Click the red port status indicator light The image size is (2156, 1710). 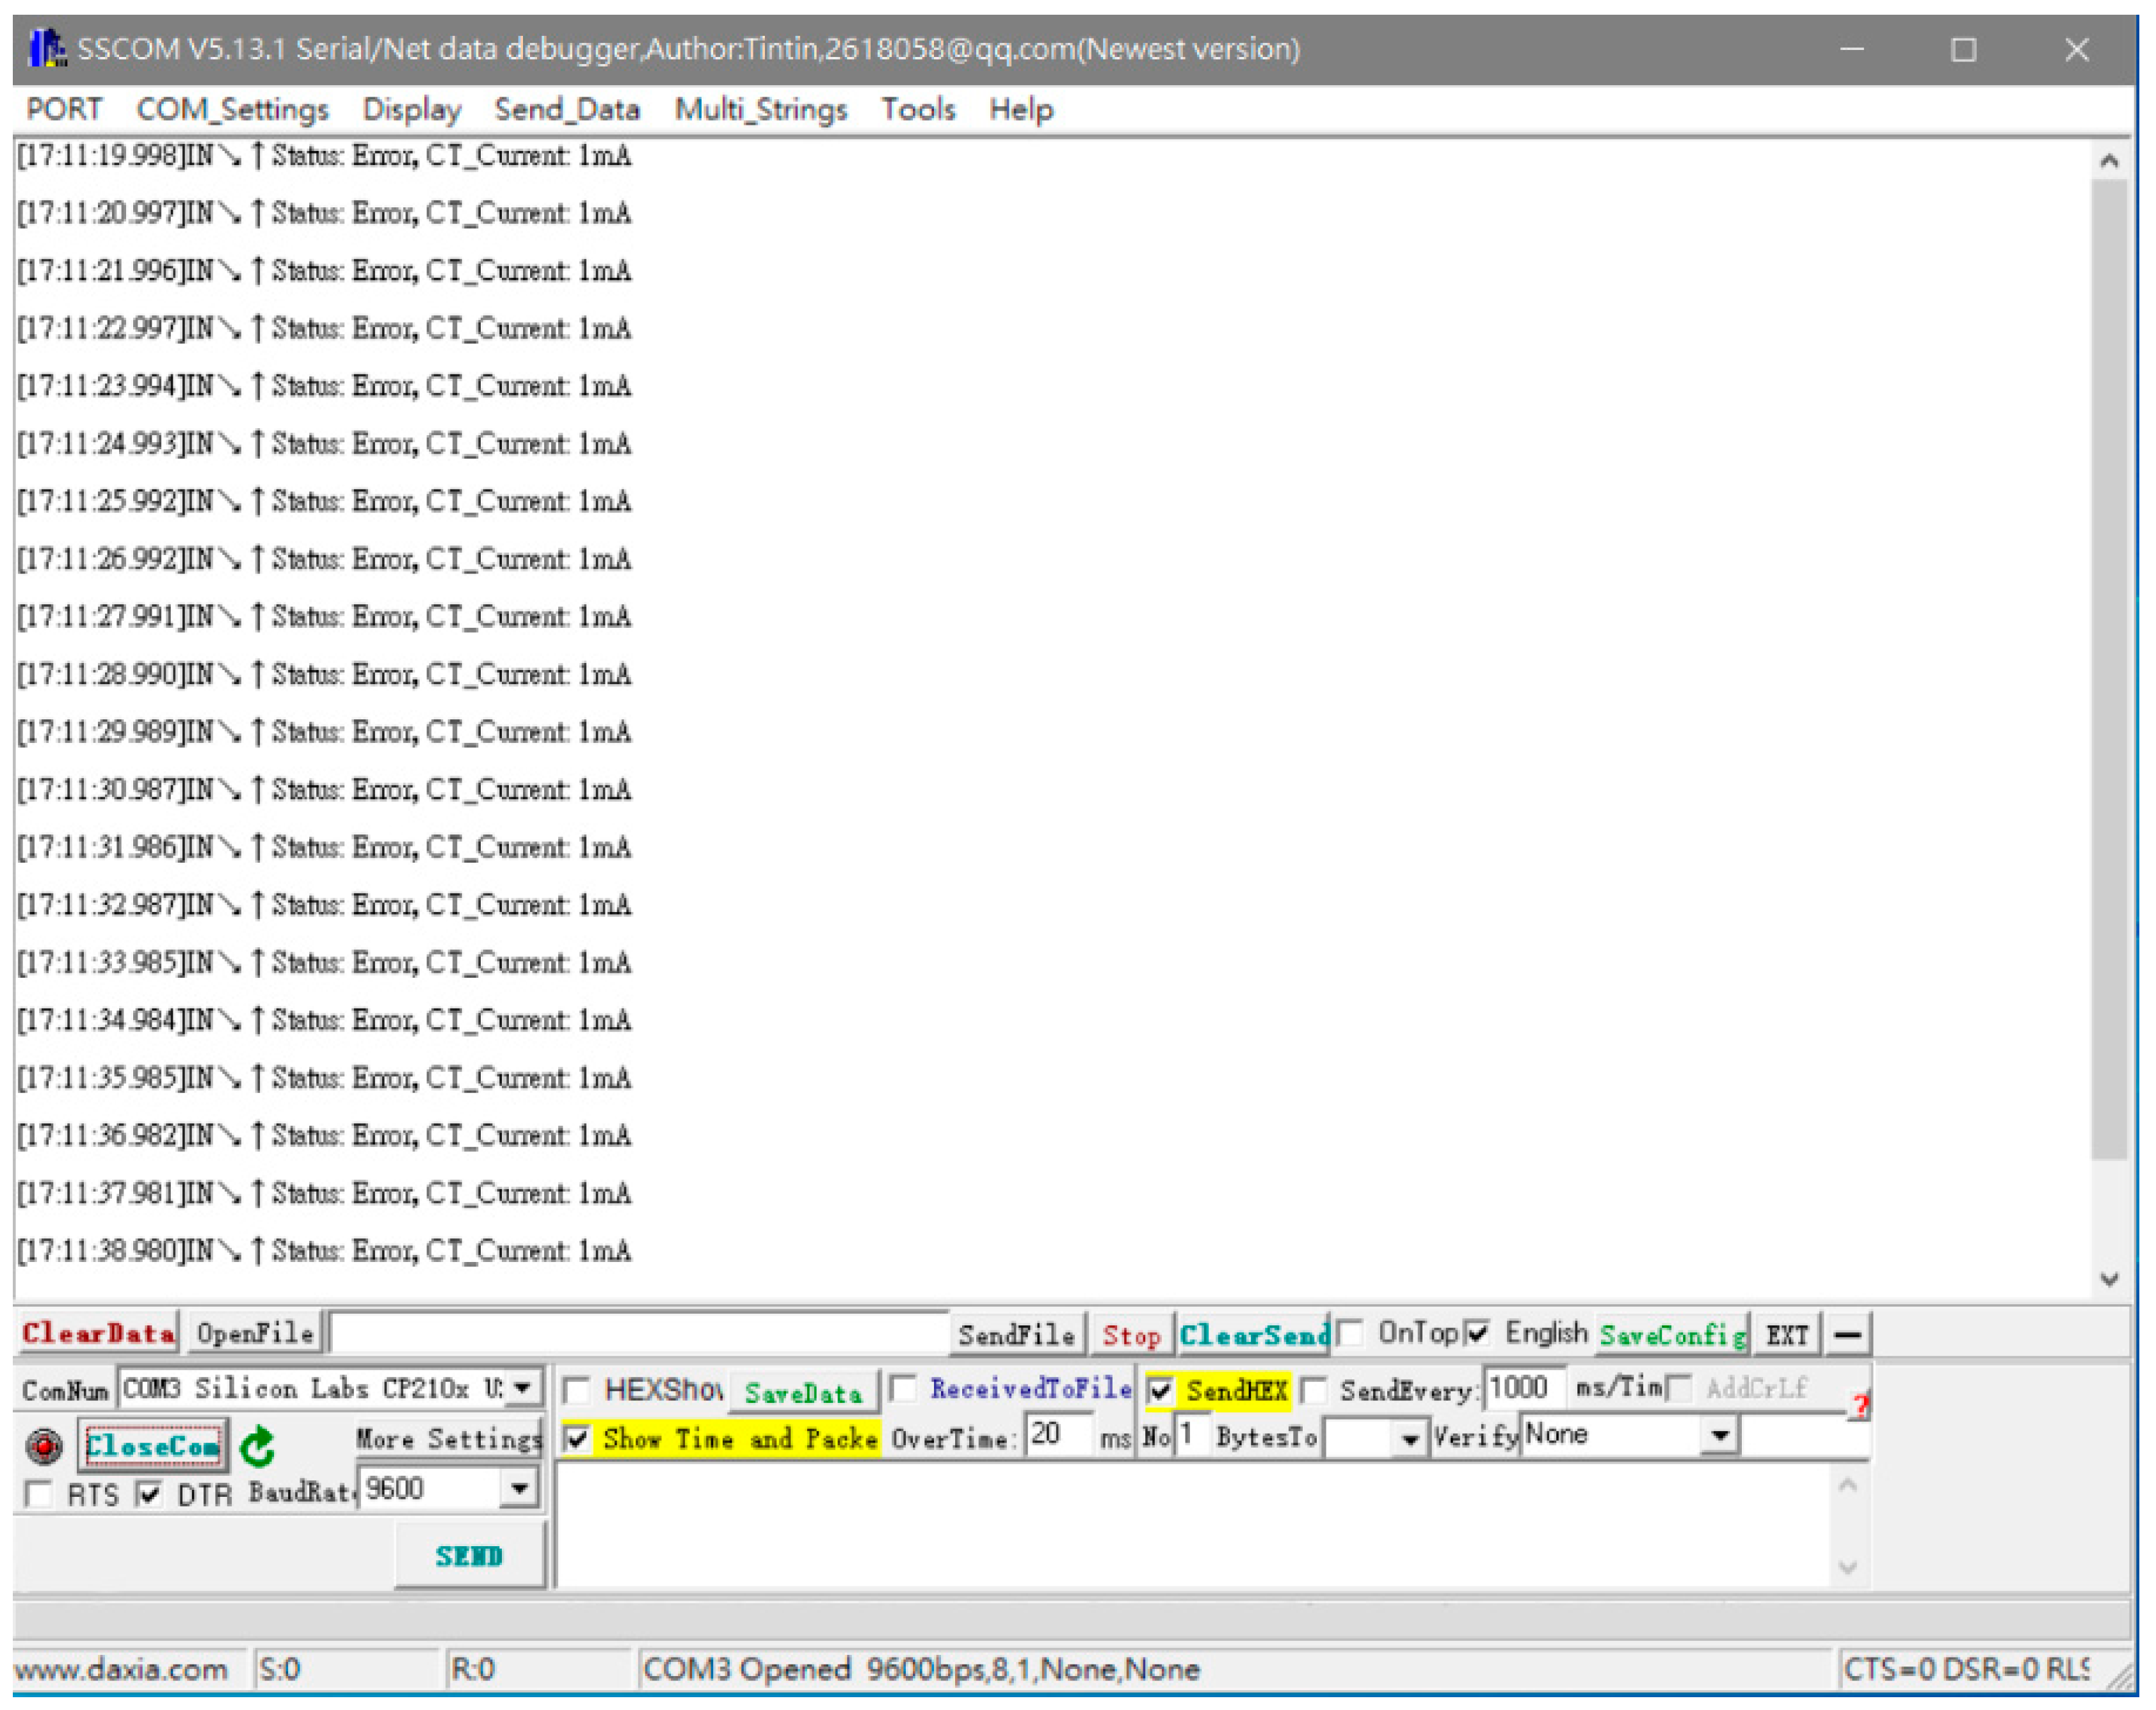pos(44,1445)
